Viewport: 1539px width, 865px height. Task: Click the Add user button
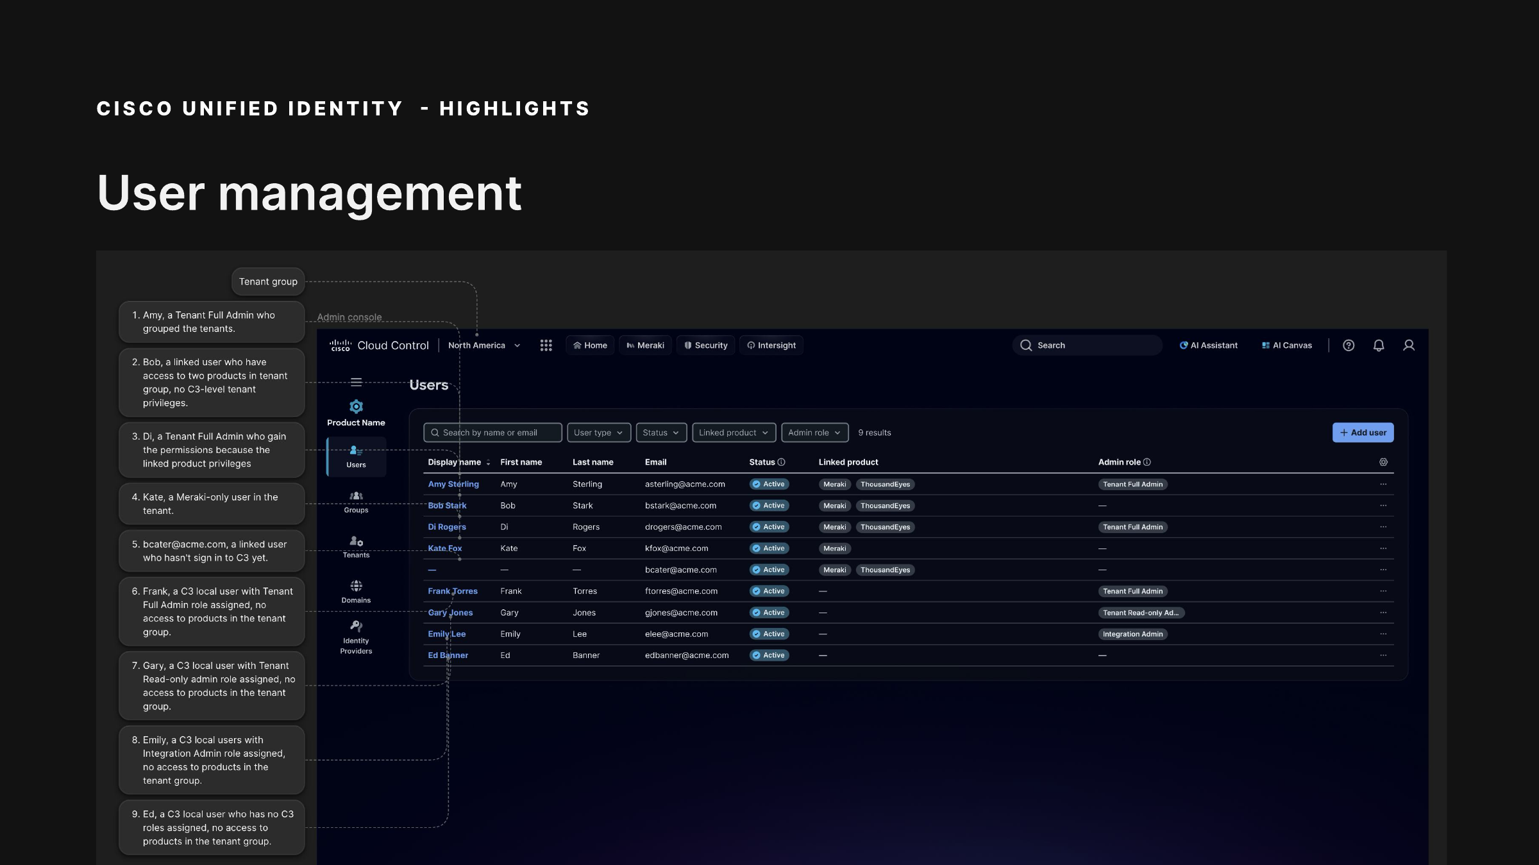[1363, 432]
